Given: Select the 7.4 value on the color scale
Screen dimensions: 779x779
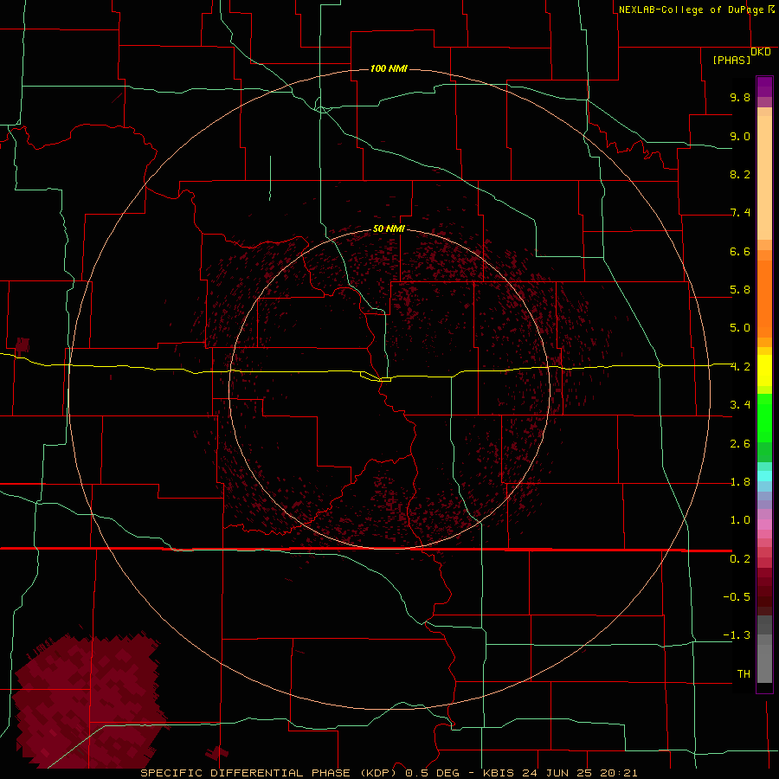Looking at the screenshot, I should 740,213.
